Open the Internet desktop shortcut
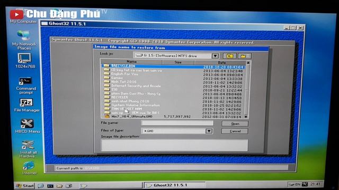The width and height of the screenshot is (339, 190). 29,168
